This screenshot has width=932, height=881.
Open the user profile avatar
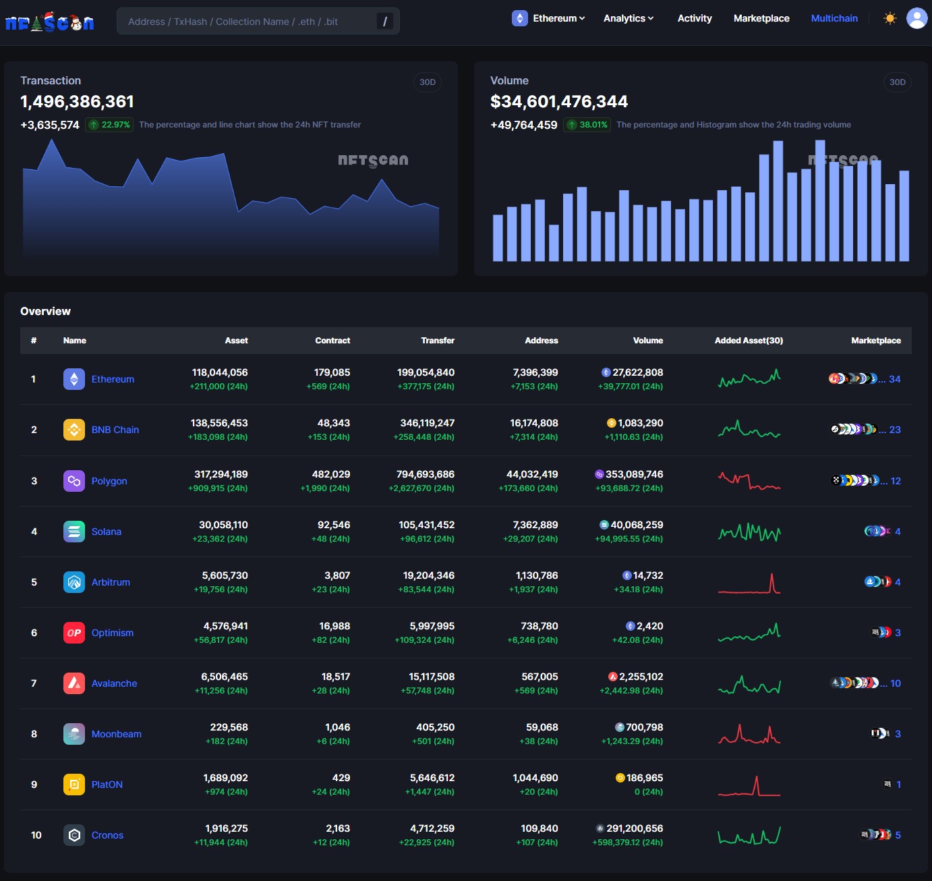click(x=916, y=18)
